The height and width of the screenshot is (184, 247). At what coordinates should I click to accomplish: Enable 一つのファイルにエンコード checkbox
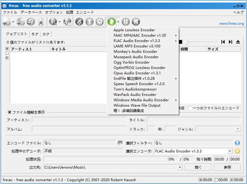(190, 108)
